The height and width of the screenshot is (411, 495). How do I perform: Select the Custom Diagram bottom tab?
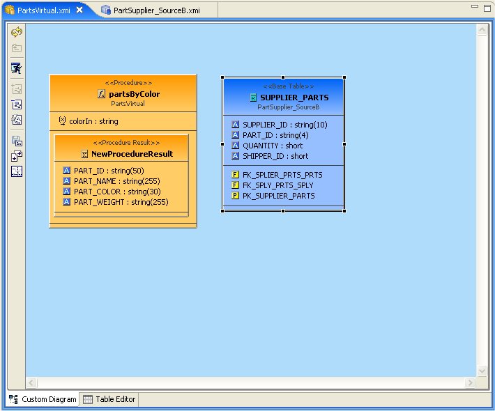(43, 399)
